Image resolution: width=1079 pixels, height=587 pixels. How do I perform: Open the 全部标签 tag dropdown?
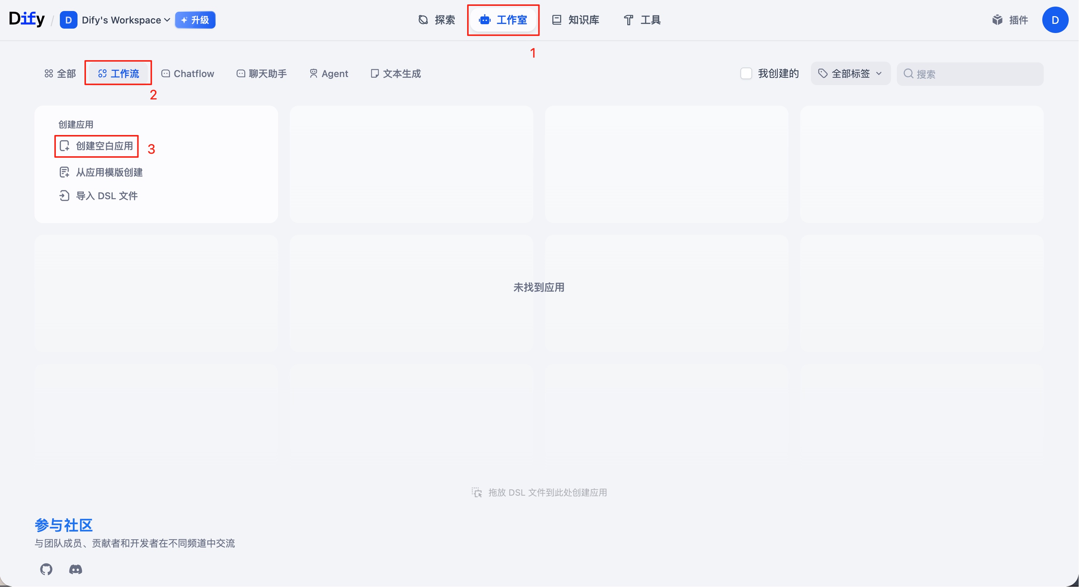click(x=850, y=73)
